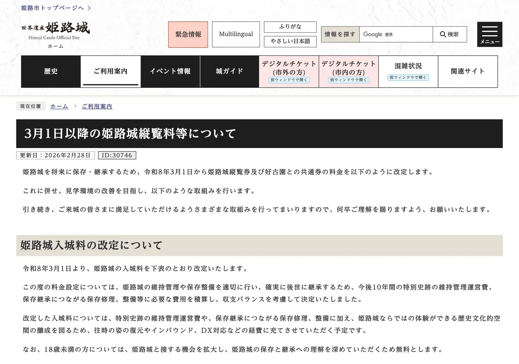This screenshot has height=364, width=519.
Task: Open the hamburger メニュー button
Action: pos(490,34)
